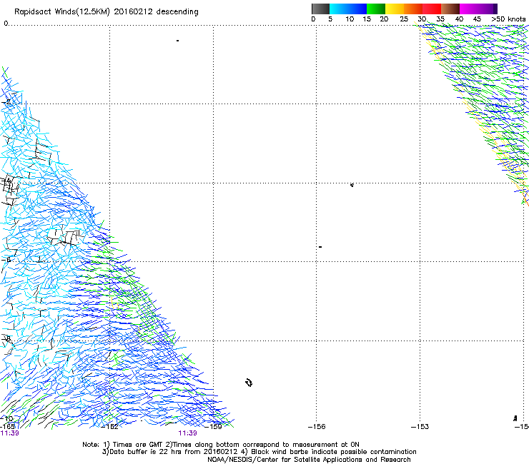Click the "-165" longitude axis label

(7, 427)
